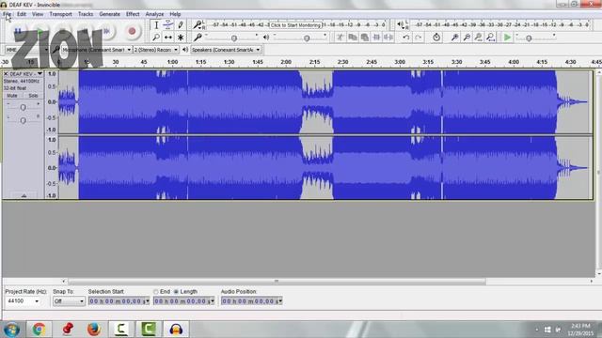Open the Analyze menu
602x338 pixels.
pyautogui.click(x=154, y=14)
